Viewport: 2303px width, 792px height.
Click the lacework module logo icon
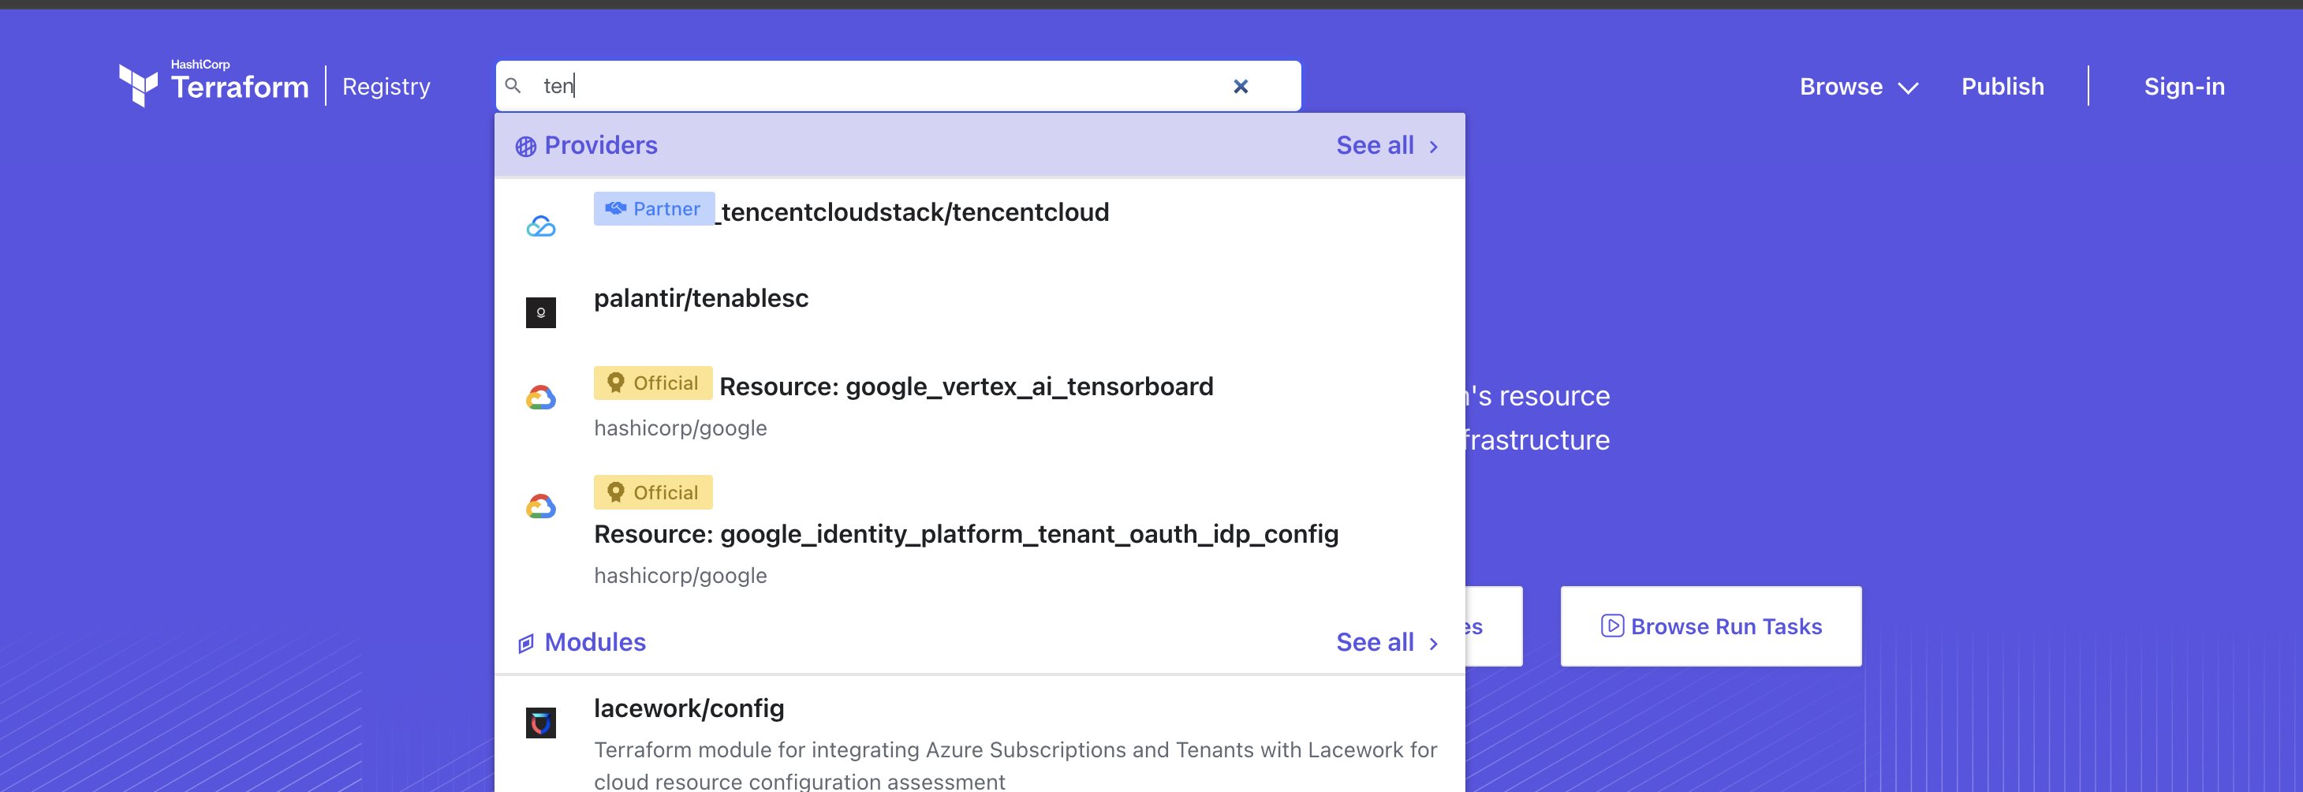pyautogui.click(x=541, y=723)
